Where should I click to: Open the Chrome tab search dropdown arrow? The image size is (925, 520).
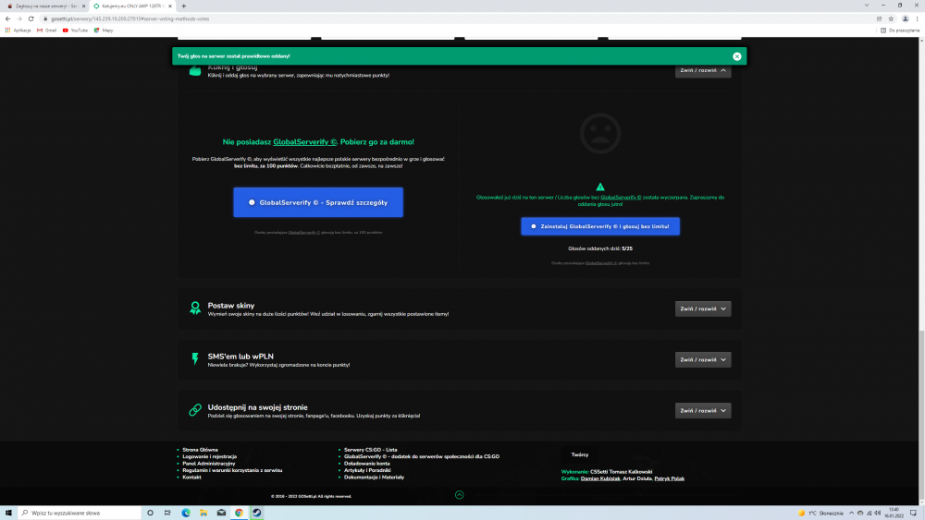click(867, 6)
